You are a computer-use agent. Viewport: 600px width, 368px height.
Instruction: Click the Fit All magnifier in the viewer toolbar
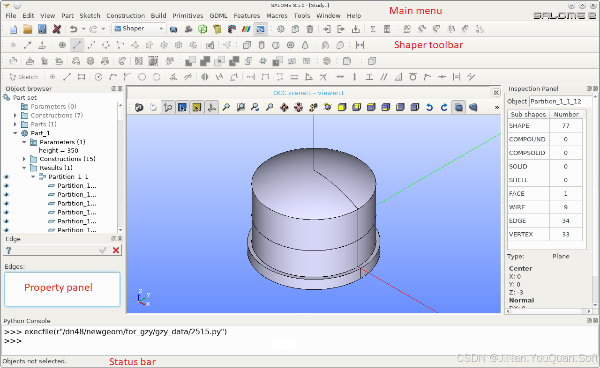[x=226, y=107]
